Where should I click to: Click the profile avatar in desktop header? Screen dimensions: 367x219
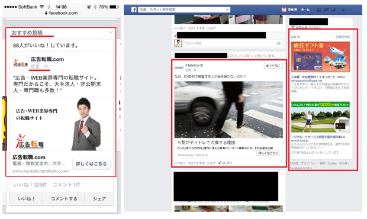[x=284, y=9]
